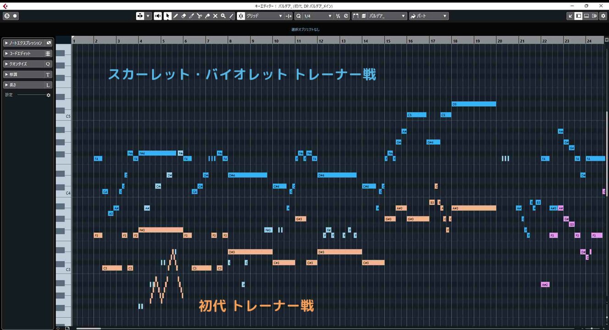Click Quantize Q section icon
Image resolution: width=609 pixels, height=330 pixels.
[49, 64]
